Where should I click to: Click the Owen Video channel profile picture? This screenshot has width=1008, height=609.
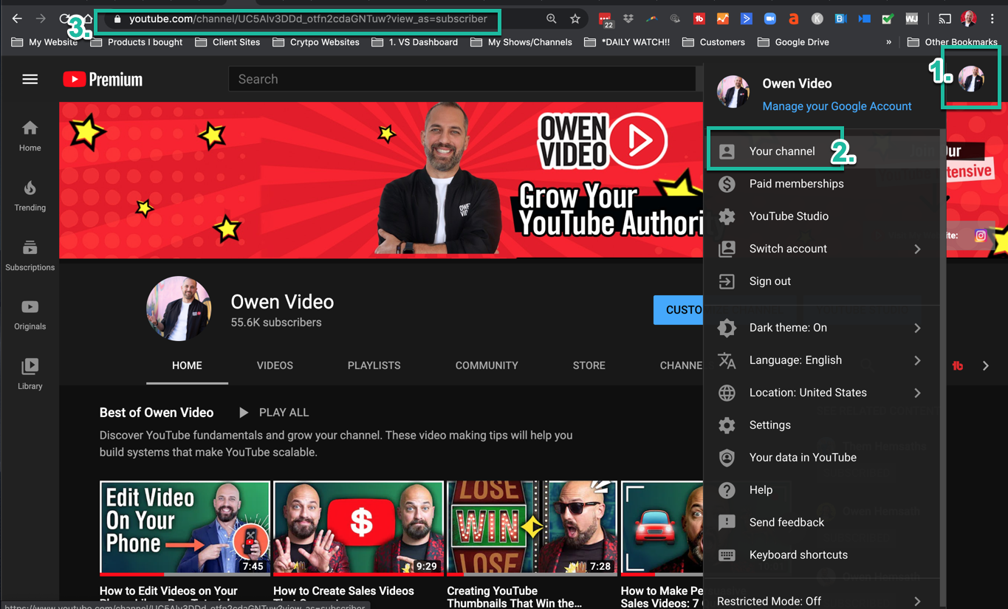coord(179,309)
